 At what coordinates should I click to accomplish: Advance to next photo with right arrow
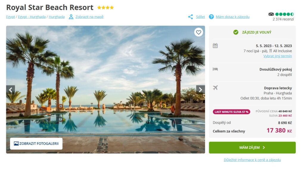coord(200,90)
